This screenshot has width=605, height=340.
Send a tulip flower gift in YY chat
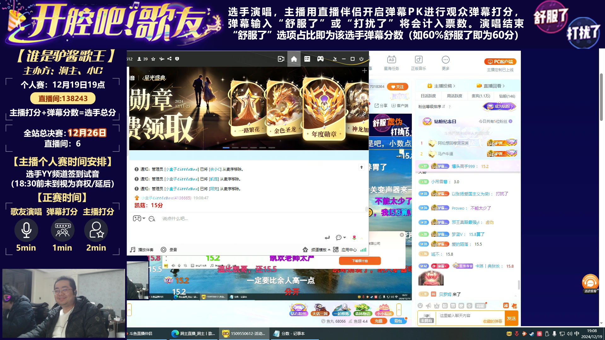(354, 237)
